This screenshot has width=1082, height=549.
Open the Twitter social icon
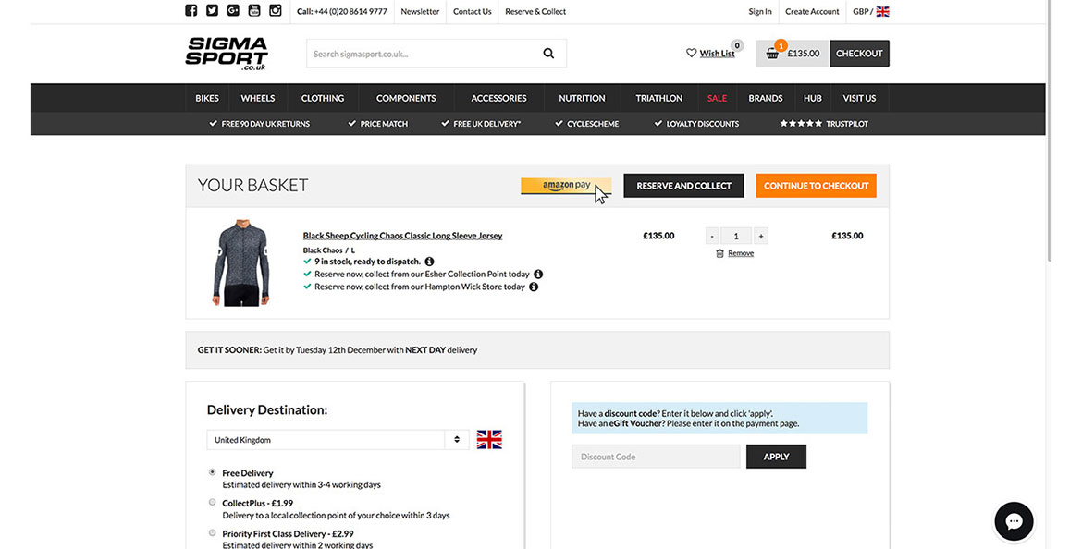click(x=212, y=10)
